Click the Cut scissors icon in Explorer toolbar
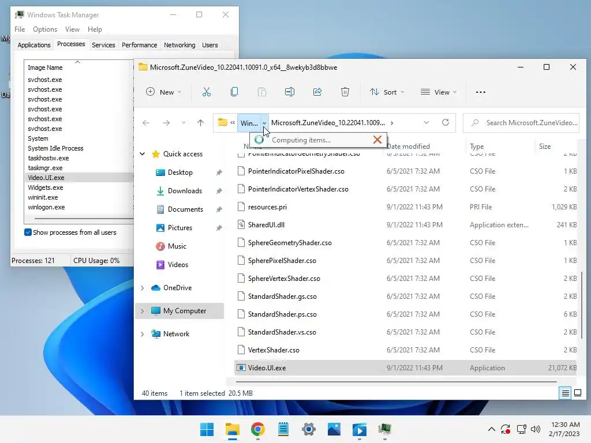The image size is (591, 443). coord(207,92)
